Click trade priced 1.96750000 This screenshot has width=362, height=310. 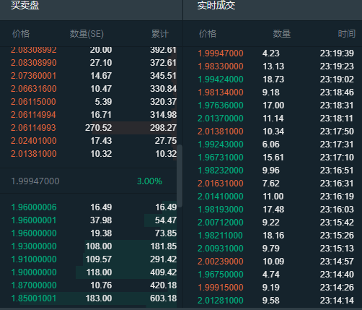[273, 275]
